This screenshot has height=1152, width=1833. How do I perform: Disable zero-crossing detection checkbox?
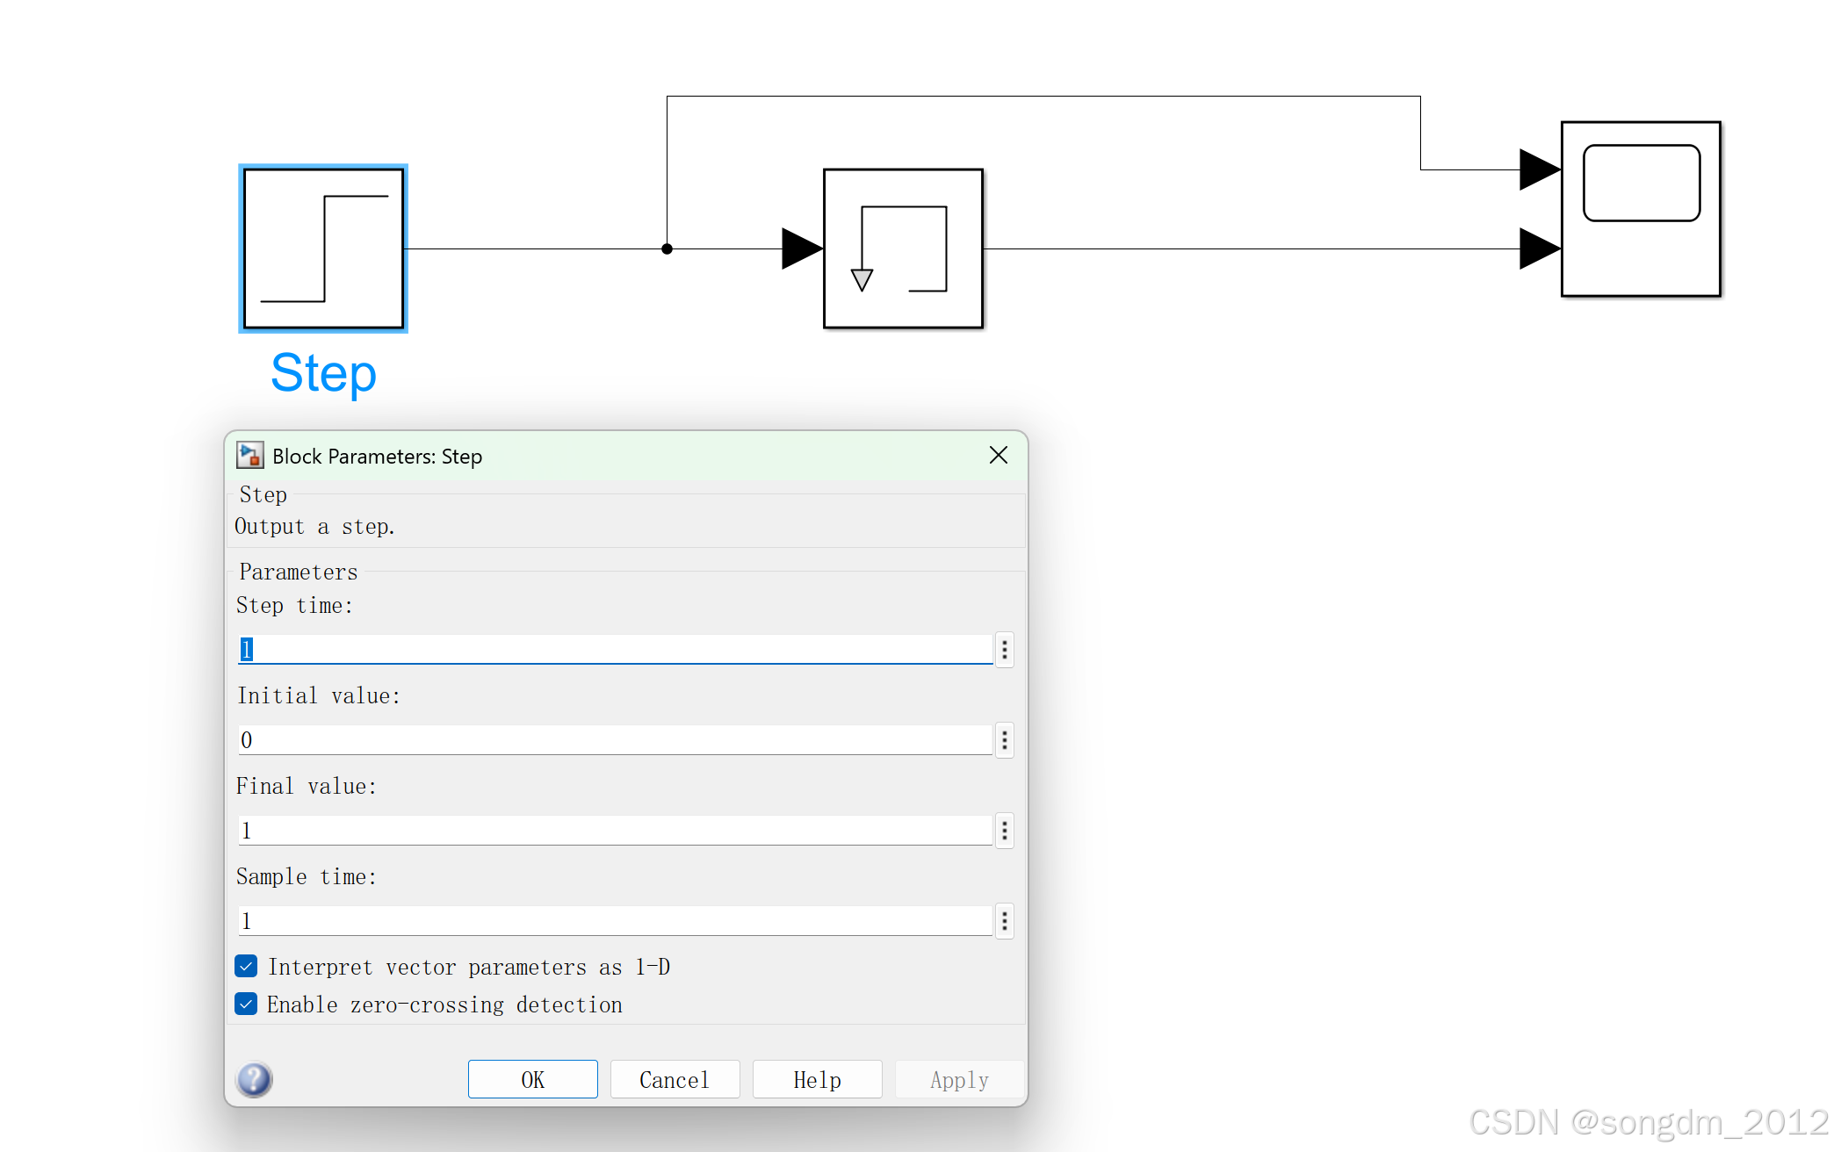point(247,1004)
